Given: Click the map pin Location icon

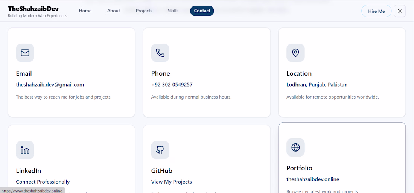Looking at the screenshot, I should [295, 53].
